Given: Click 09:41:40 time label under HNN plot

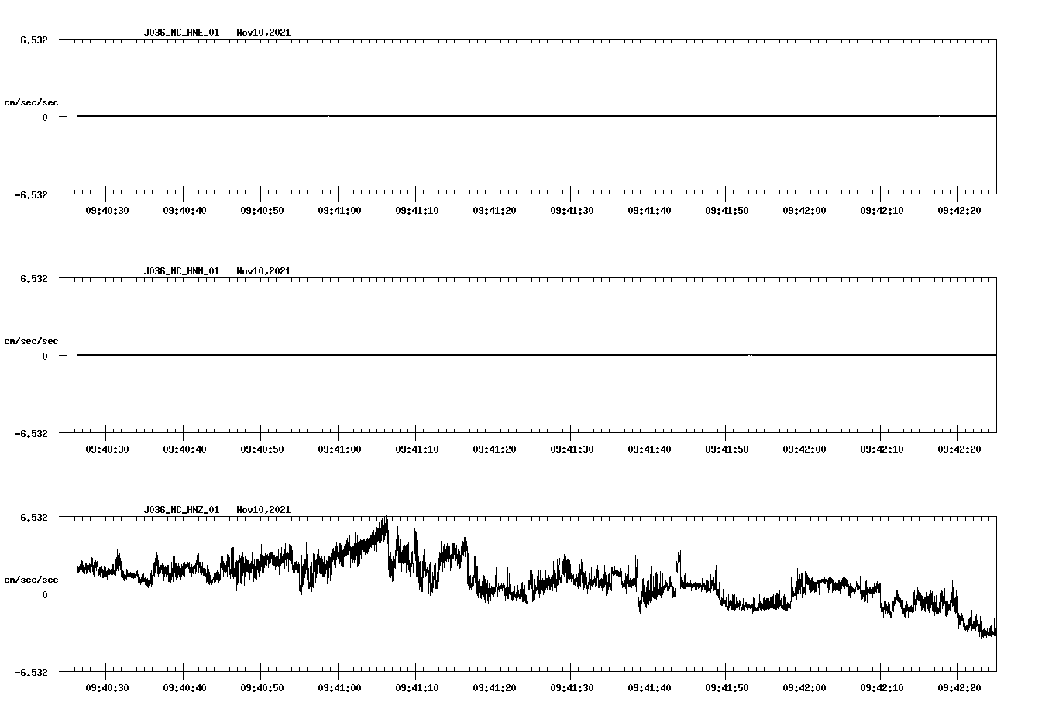Looking at the screenshot, I should pos(649,449).
